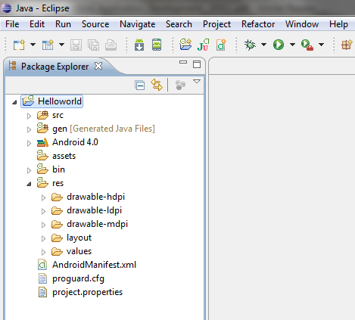Open the Refactor menu

click(258, 24)
